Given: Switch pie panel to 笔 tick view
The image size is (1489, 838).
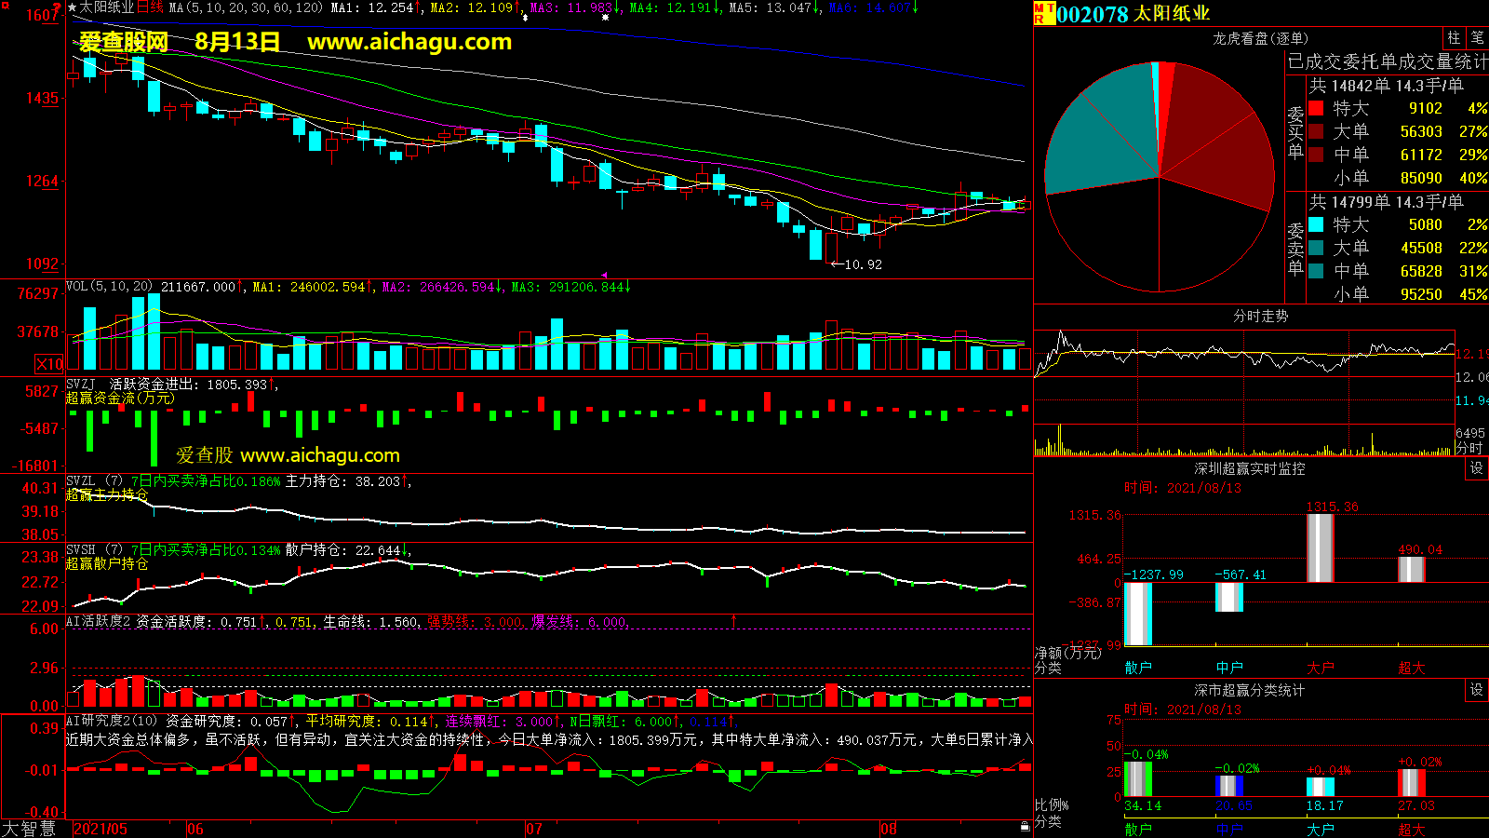Looking at the screenshot, I should click(x=1477, y=38).
